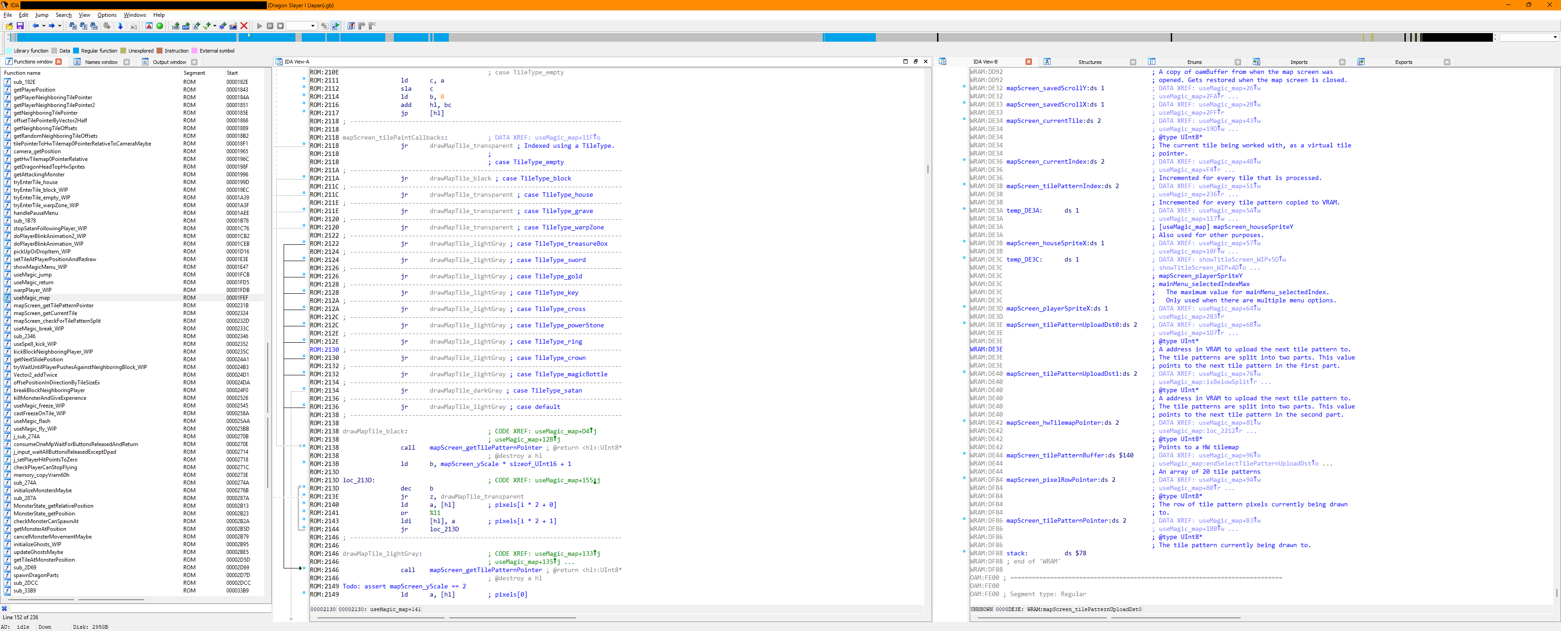Open the Windows menu

tap(134, 15)
